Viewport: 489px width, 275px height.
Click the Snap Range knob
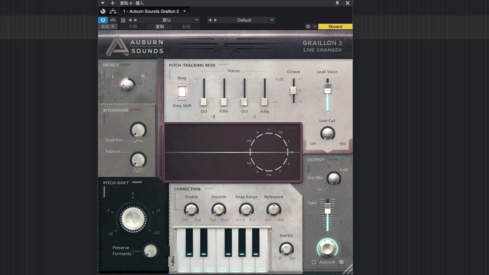(246, 210)
